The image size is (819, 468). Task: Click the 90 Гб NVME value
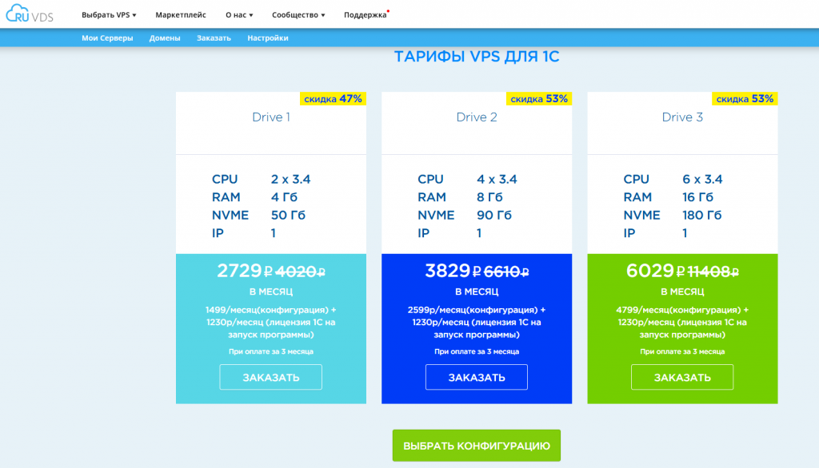tap(494, 215)
